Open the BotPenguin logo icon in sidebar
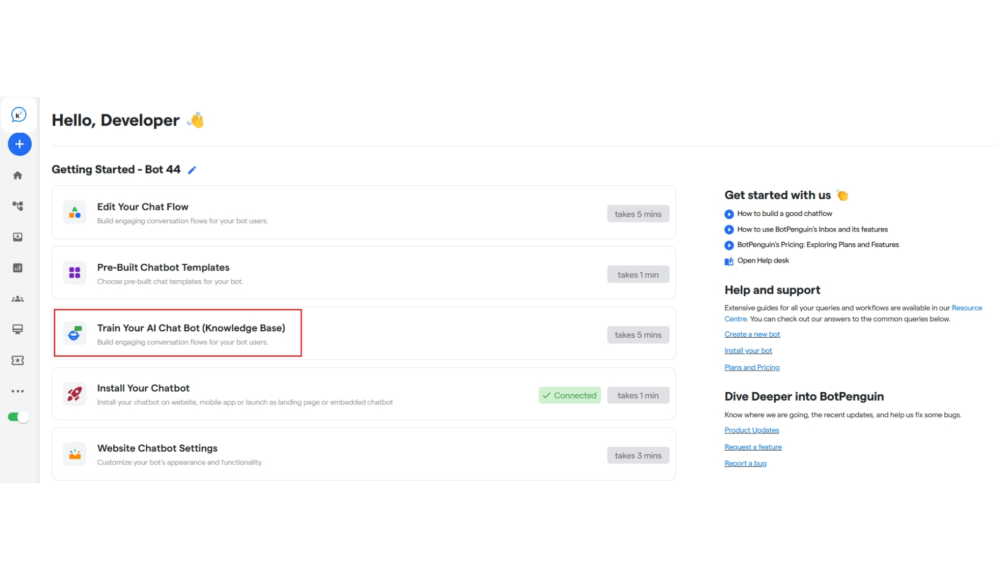This screenshot has height=580, width=1003. click(19, 114)
